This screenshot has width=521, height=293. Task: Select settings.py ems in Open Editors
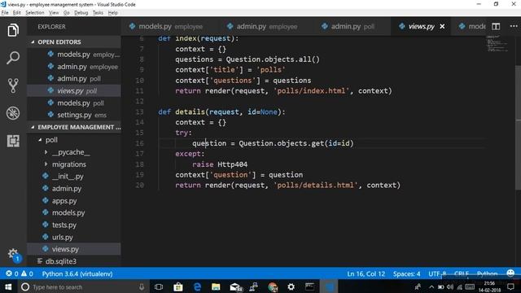[x=74, y=115]
